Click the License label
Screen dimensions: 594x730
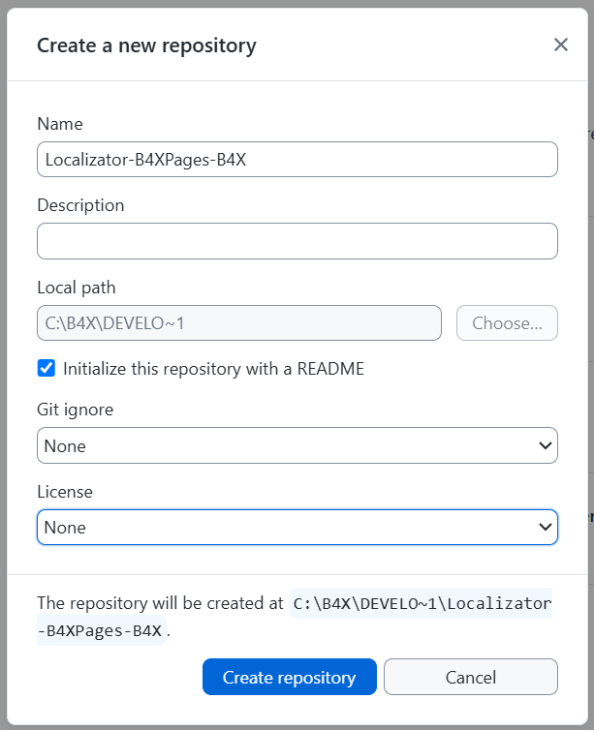pos(65,492)
